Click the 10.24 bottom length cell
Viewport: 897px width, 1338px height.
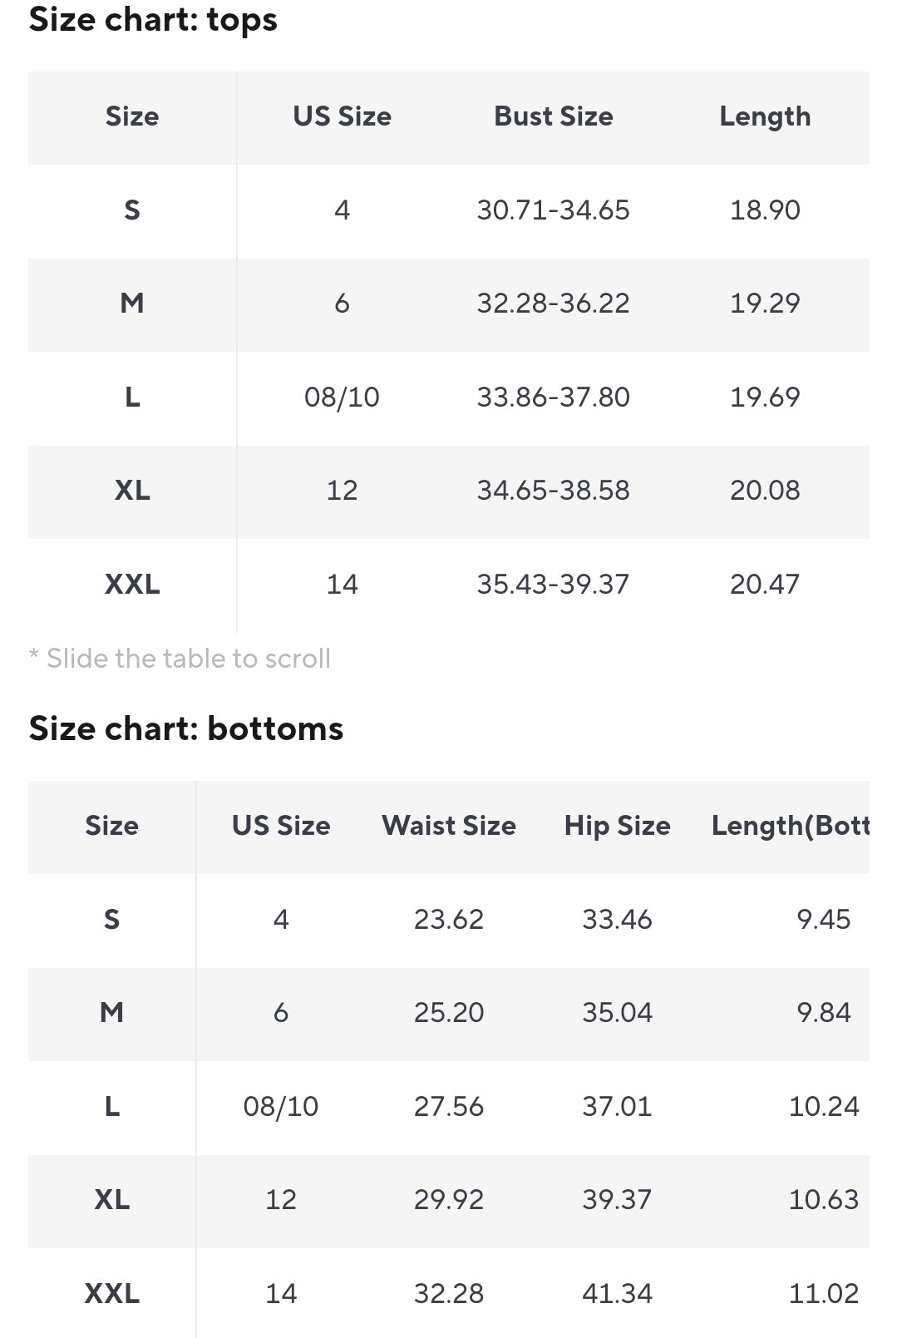824,1107
